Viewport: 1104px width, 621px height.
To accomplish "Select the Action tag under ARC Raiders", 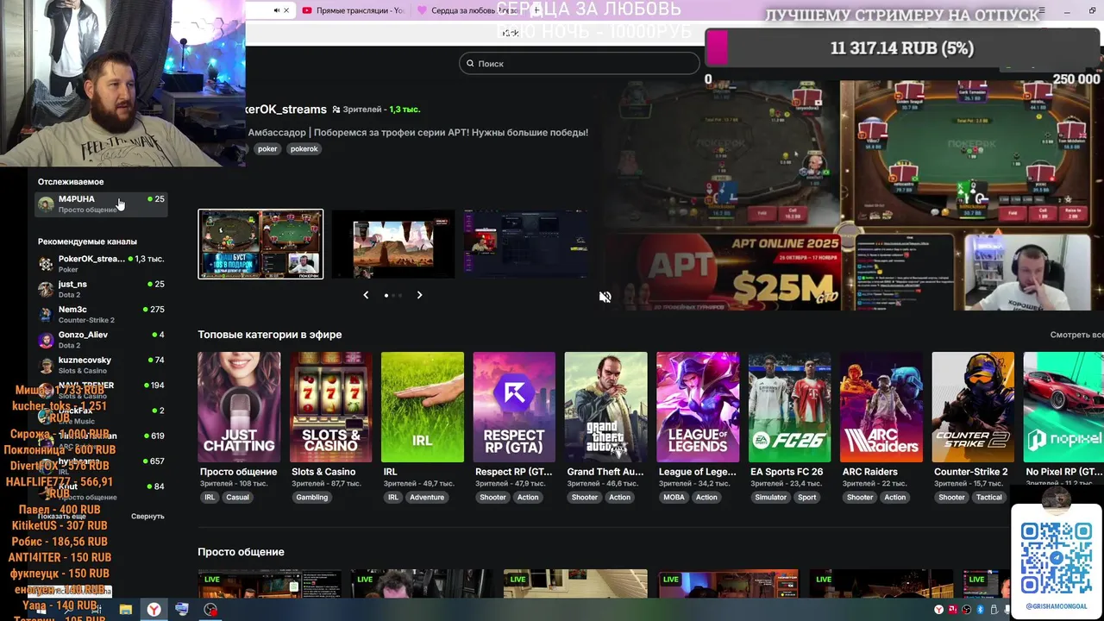I will tap(895, 497).
